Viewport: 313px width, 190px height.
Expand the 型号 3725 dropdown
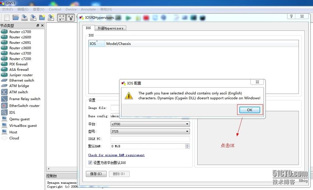(150, 131)
